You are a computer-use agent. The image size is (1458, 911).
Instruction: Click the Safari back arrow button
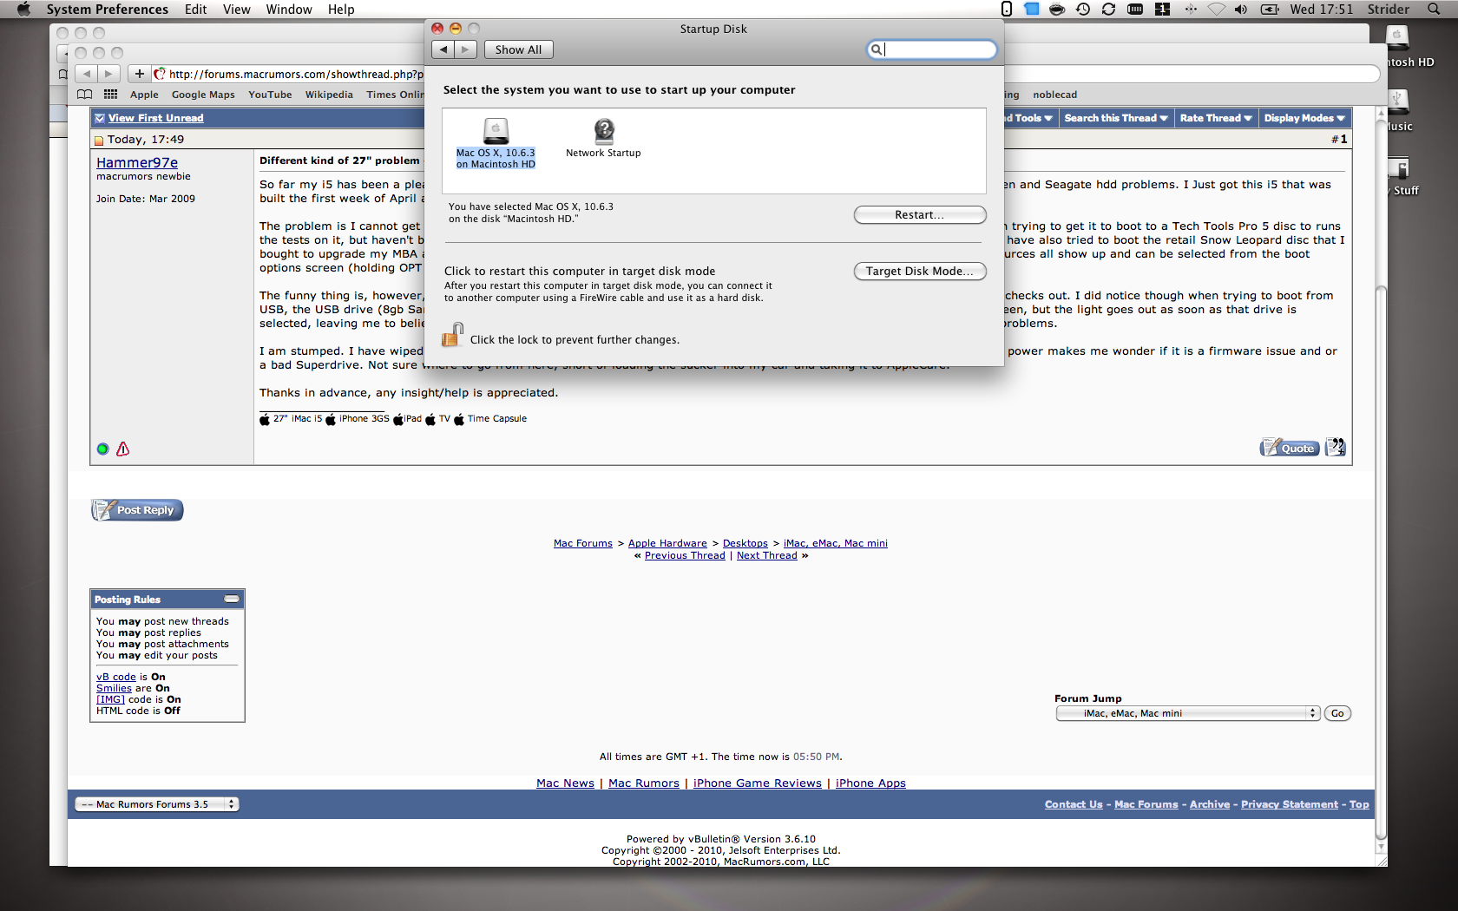click(86, 74)
